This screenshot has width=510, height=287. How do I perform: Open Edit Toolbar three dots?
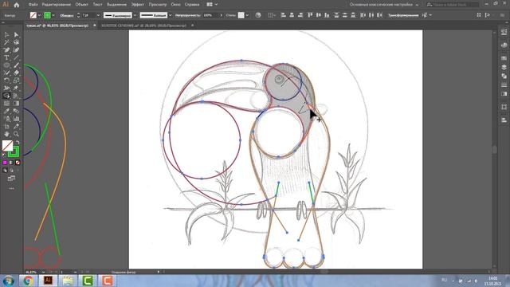pos(11,188)
